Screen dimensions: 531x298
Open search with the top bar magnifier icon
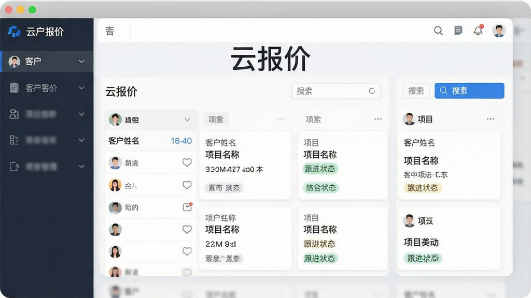[438, 31]
